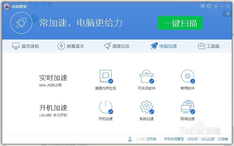234x146 pixels.
Task: Open the shield icon in title bar
Action: (x=203, y=6)
